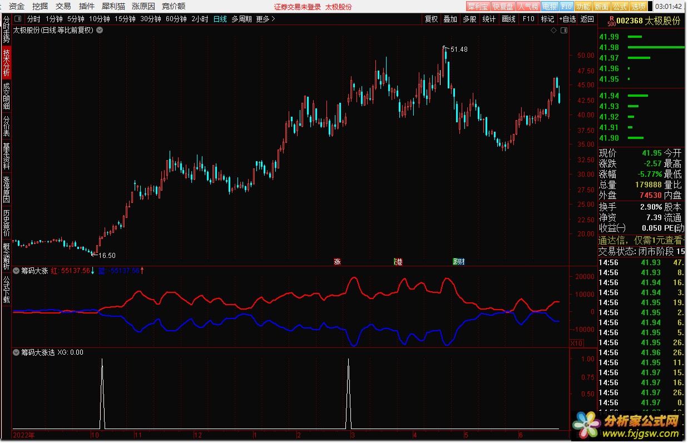Click the 选项 button
The width and height of the screenshot is (688, 443).
click(638, 7)
